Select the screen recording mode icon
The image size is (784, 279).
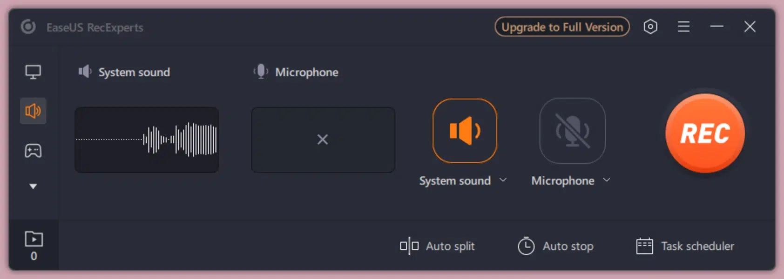33,72
